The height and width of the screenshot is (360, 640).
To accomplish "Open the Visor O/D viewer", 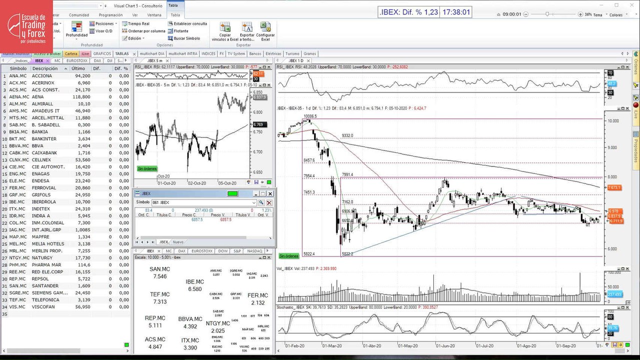I will coord(101,31).
